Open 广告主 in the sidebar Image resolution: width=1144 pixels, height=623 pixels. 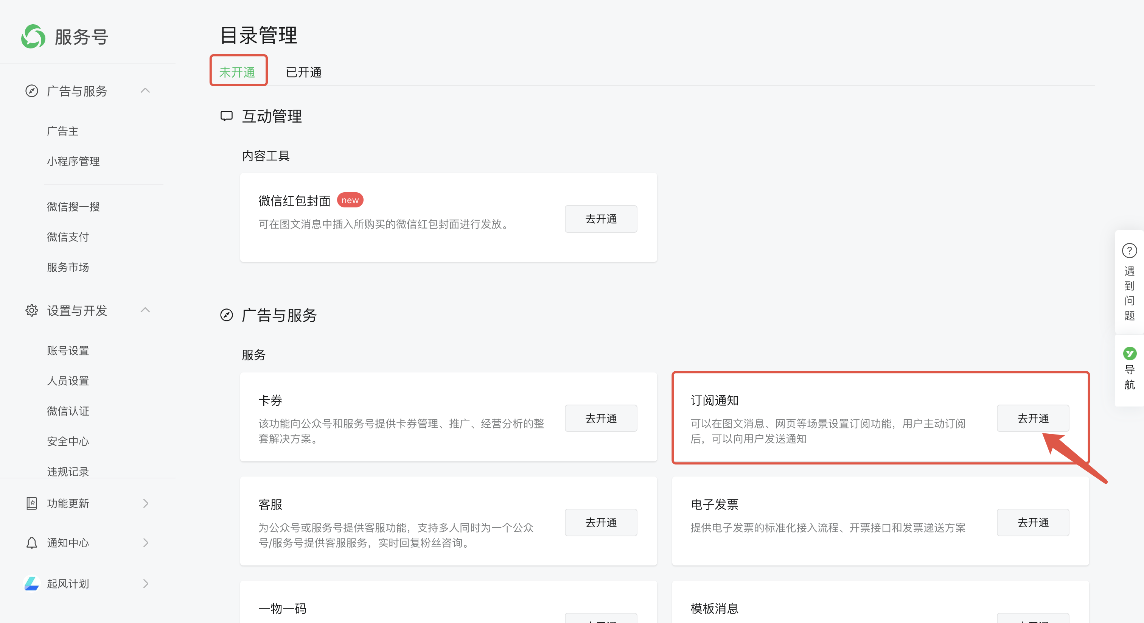63,131
